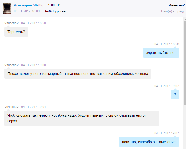Click the red metro icon next to Курская
The width and height of the screenshot is (186, 149).
[48, 11]
